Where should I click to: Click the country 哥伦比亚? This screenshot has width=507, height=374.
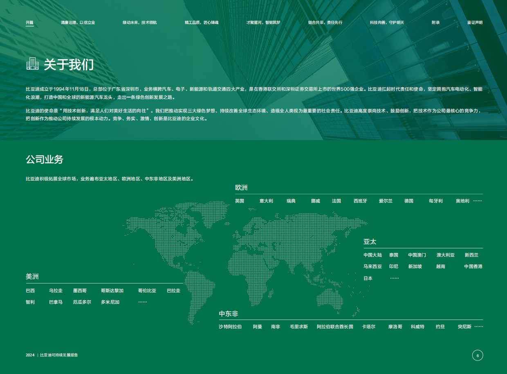pos(147,290)
